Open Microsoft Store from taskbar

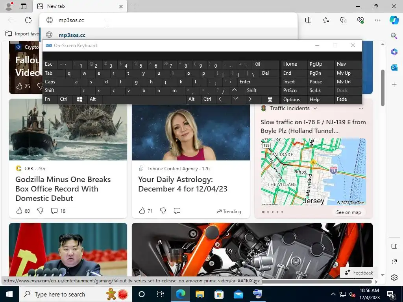point(219,294)
